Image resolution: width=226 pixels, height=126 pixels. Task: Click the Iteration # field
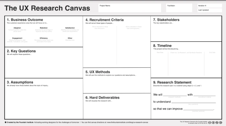(210, 6)
